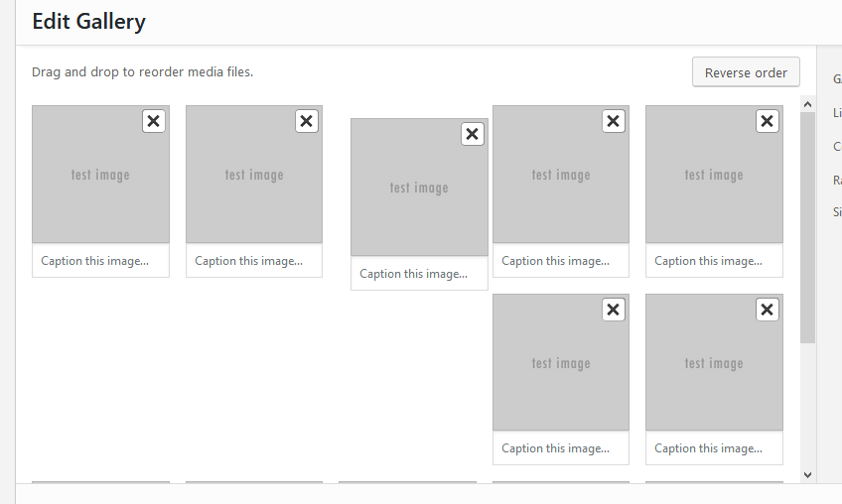Click caption field of second-row last-column image
This screenshot has height=504, width=842.
coord(714,448)
